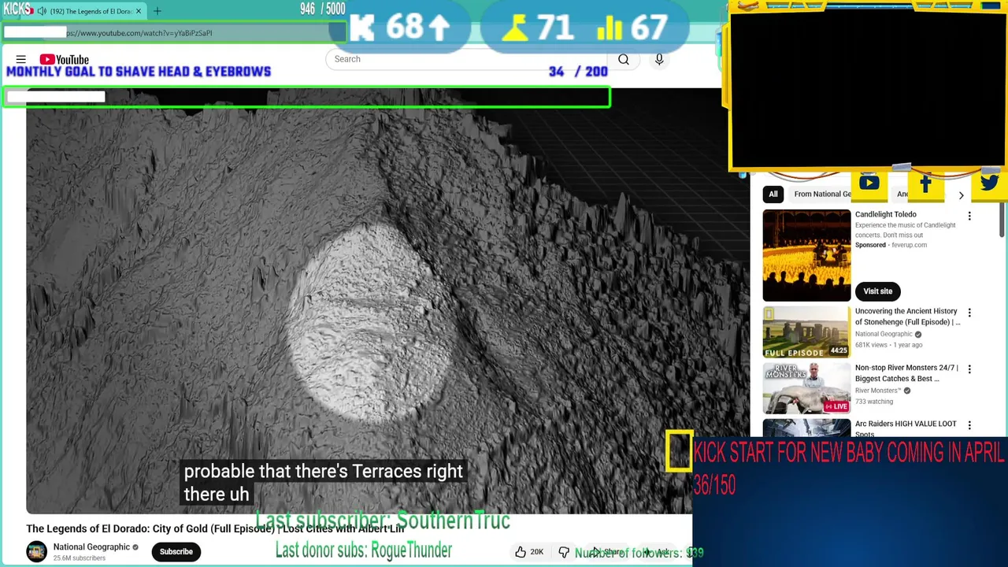Click the browser address bar URL
The height and width of the screenshot is (567, 1008).
[139, 33]
